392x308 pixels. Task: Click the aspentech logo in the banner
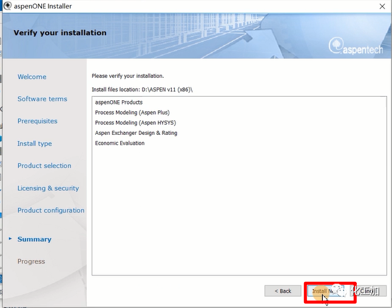[356, 47]
